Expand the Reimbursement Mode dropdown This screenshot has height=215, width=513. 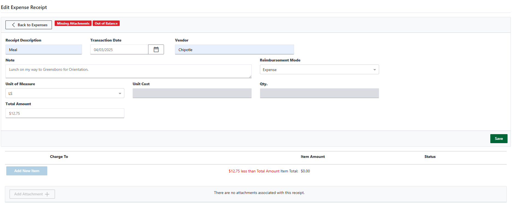point(319,70)
